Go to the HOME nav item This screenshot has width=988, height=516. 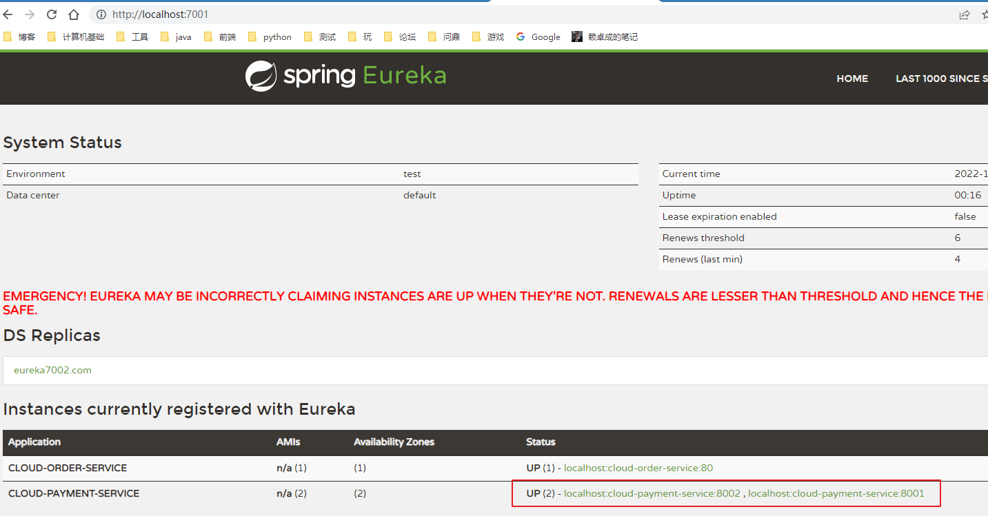pos(852,79)
